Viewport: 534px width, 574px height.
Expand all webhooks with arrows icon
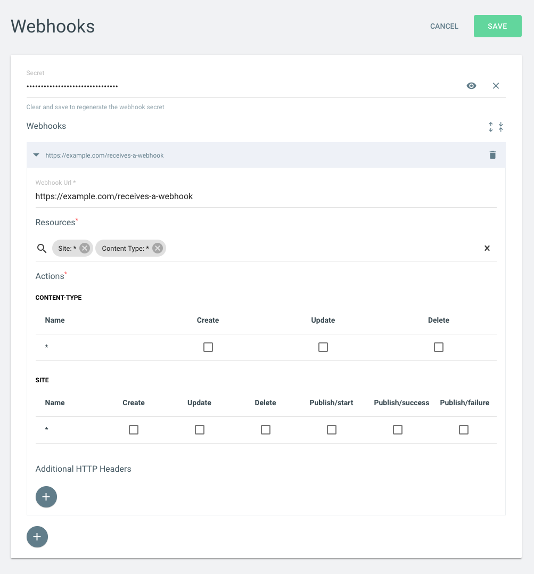(490, 127)
